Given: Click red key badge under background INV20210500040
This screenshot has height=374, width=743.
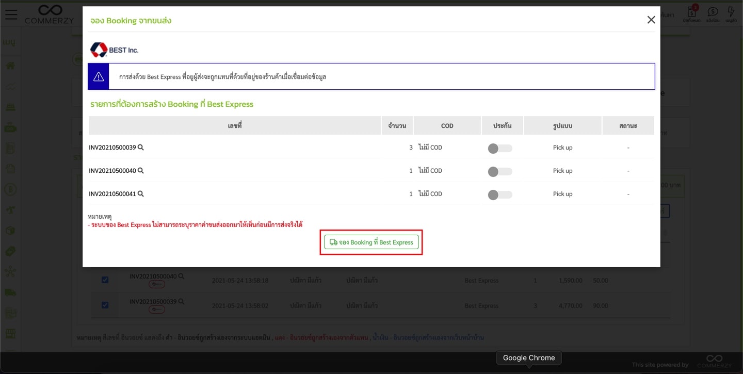Looking at the screenshot, I should click(x=157, y=284).
